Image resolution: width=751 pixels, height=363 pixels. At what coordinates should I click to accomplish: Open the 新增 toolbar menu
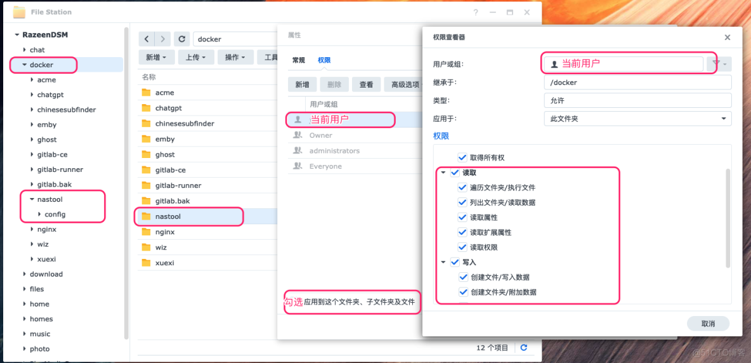click(156, 57)
